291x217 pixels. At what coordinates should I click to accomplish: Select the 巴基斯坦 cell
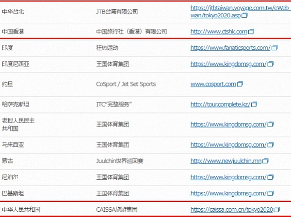(13, 193)
